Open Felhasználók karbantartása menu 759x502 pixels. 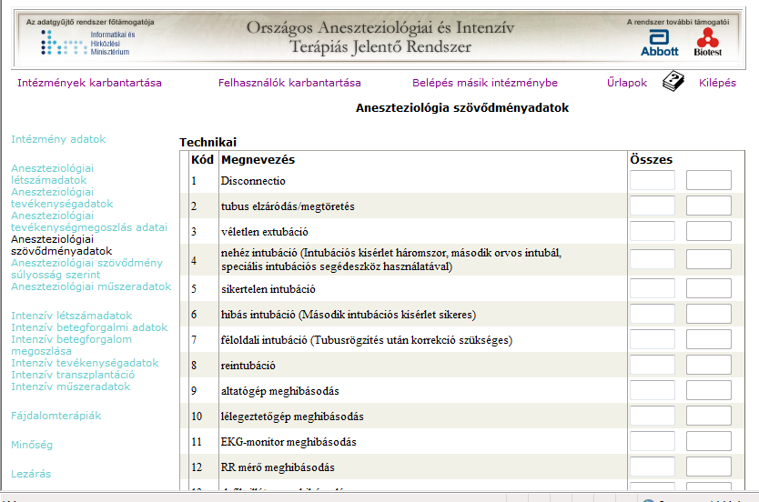tap(289, 83)
